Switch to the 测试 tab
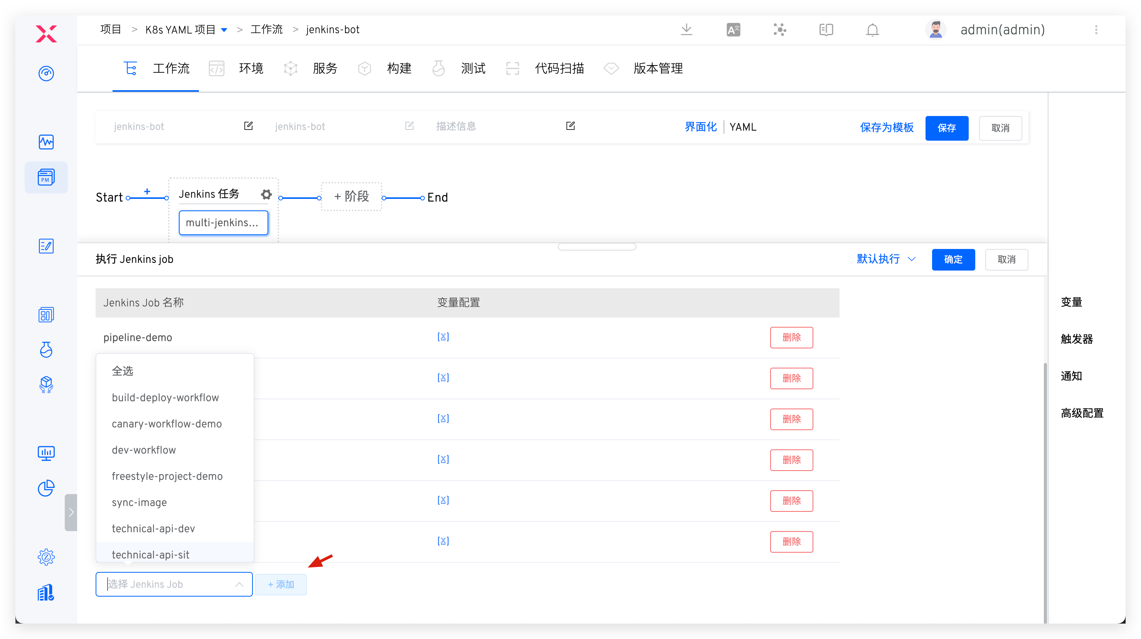Screen dimensions: 1141x639 (458, 69)
